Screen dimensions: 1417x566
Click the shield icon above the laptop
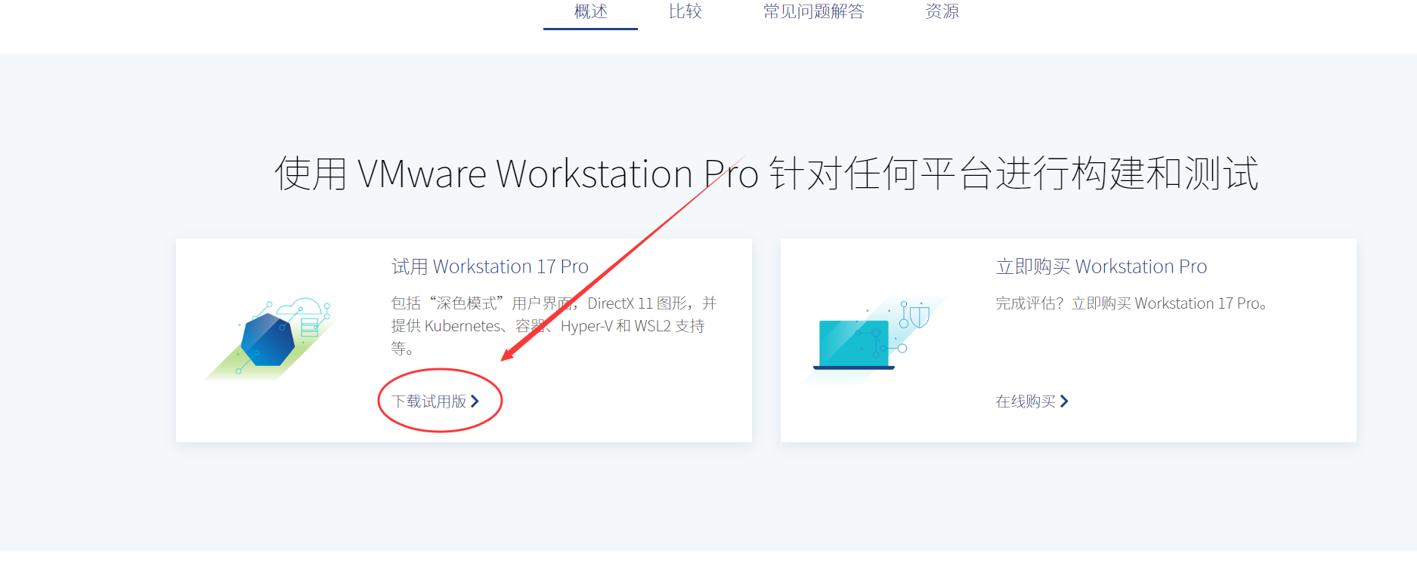(x=919, y=315)
